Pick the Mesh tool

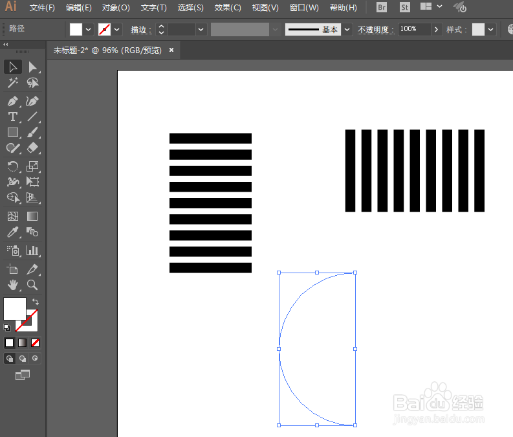13,216
